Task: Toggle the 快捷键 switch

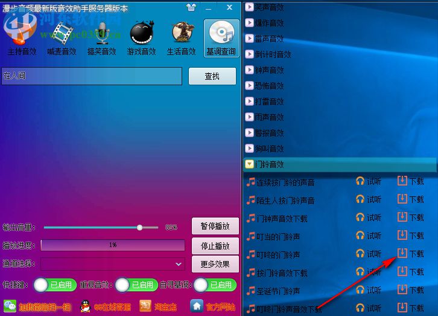Action: (x=55, y=285)
